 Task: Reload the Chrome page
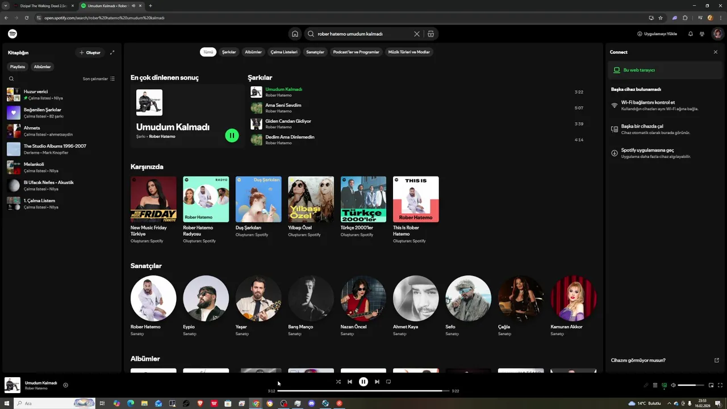click(x=26, y=18)
